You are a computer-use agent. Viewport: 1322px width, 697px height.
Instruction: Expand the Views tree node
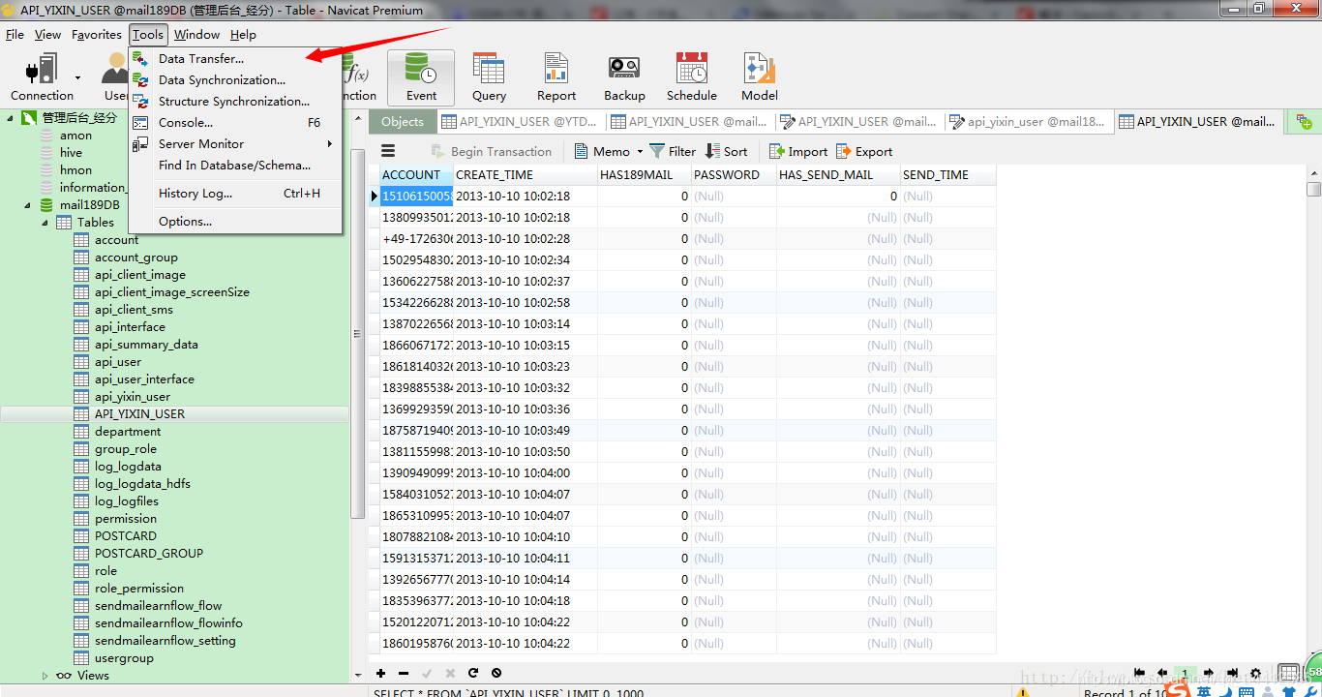45,676
